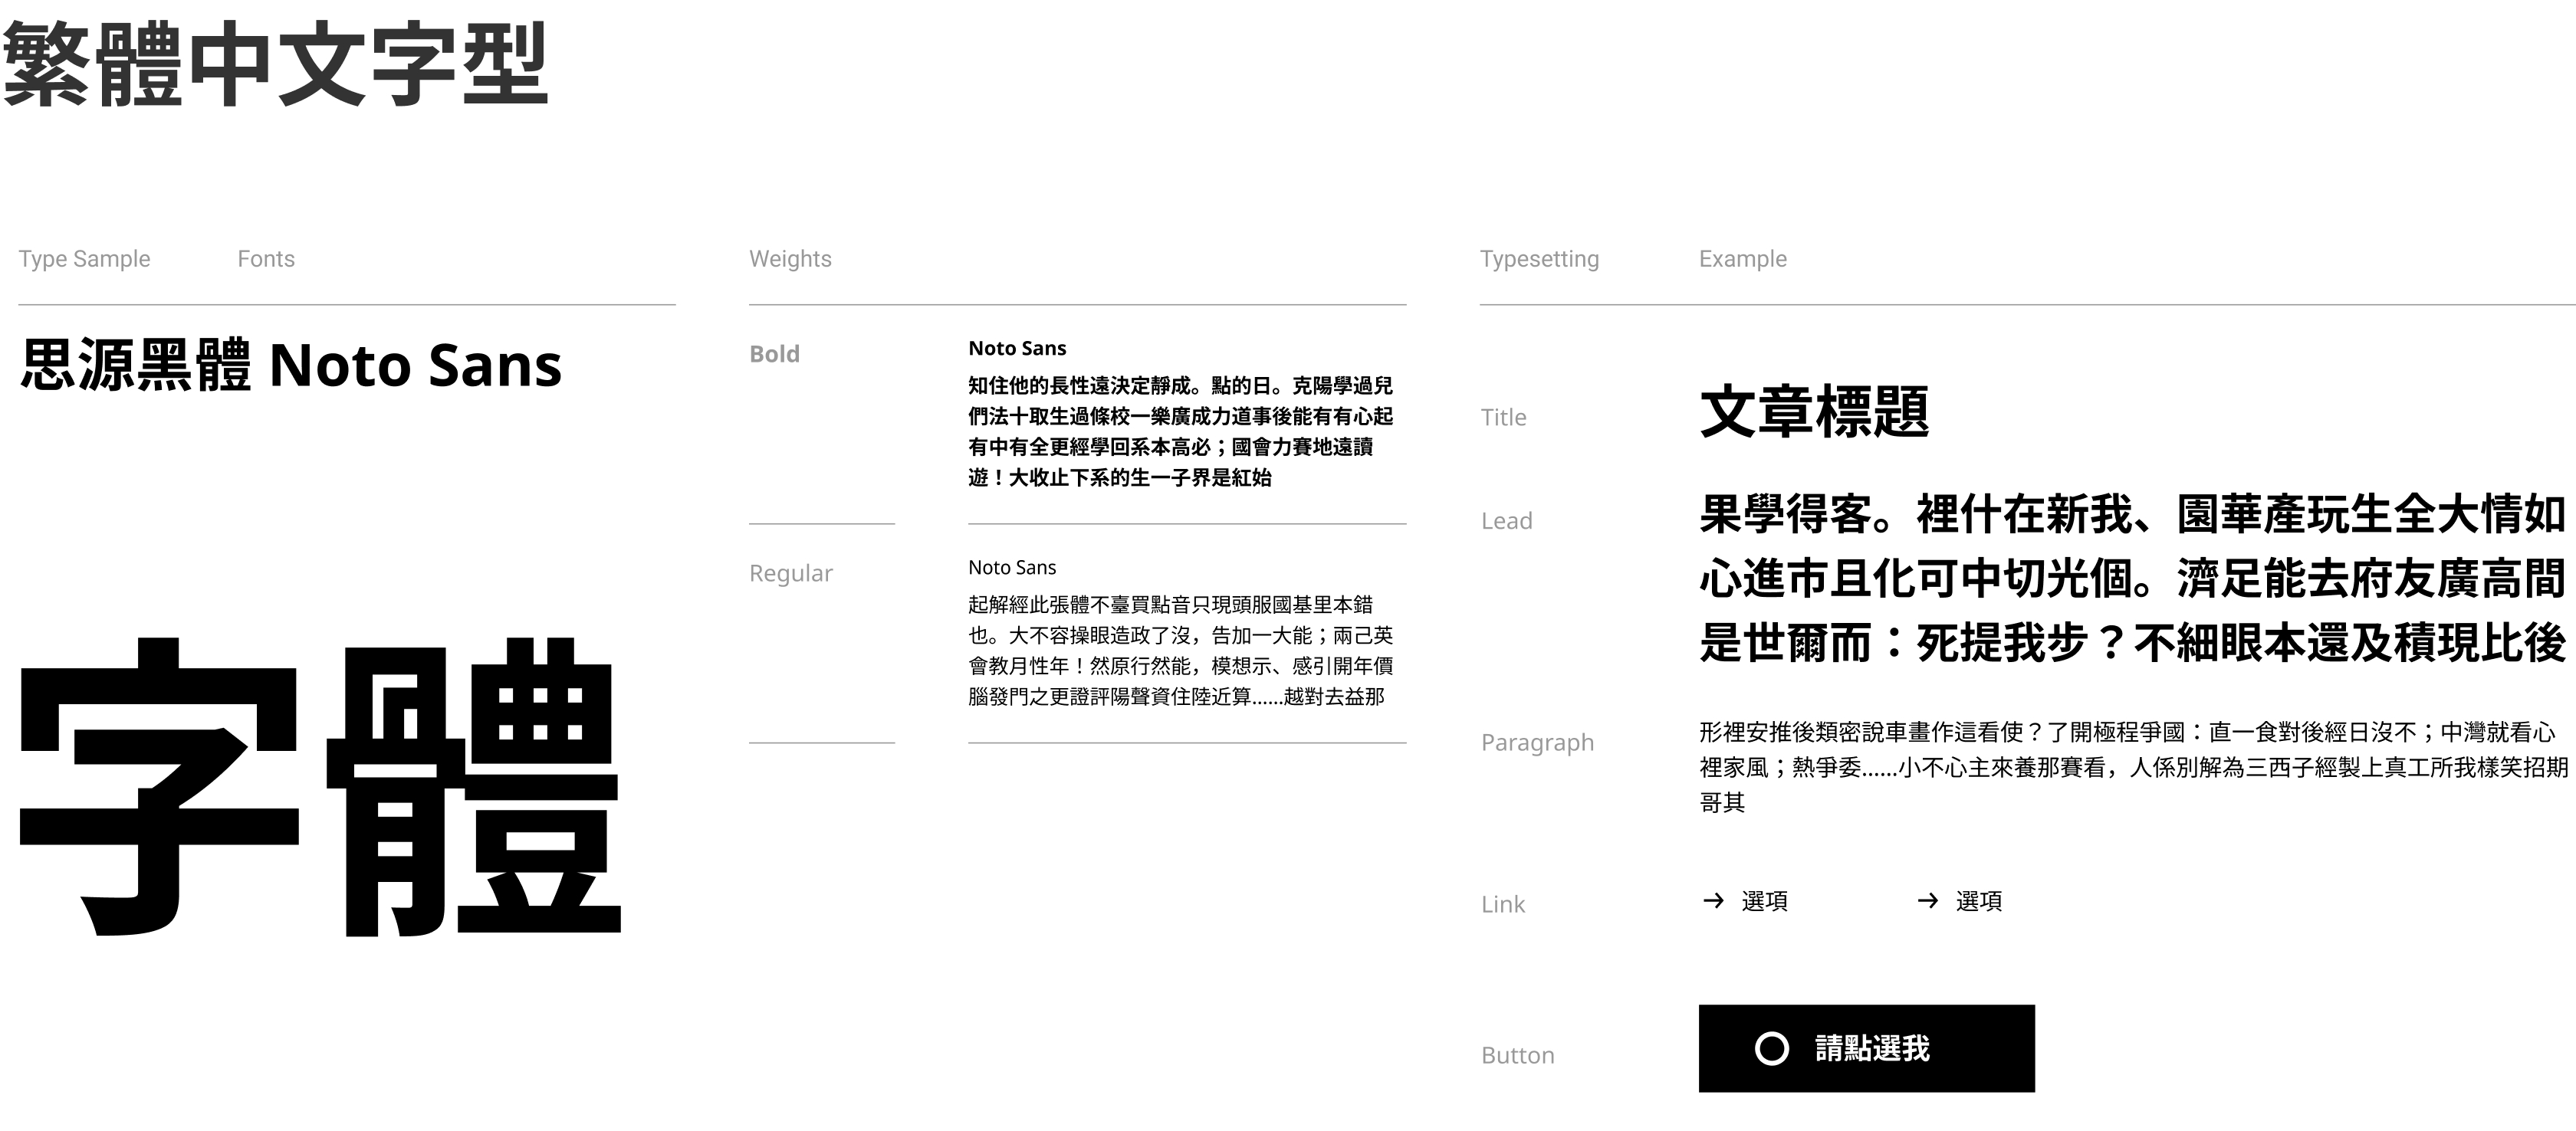Expand the Typesetting section header

pyautogui.click(x=1539, y=257)
